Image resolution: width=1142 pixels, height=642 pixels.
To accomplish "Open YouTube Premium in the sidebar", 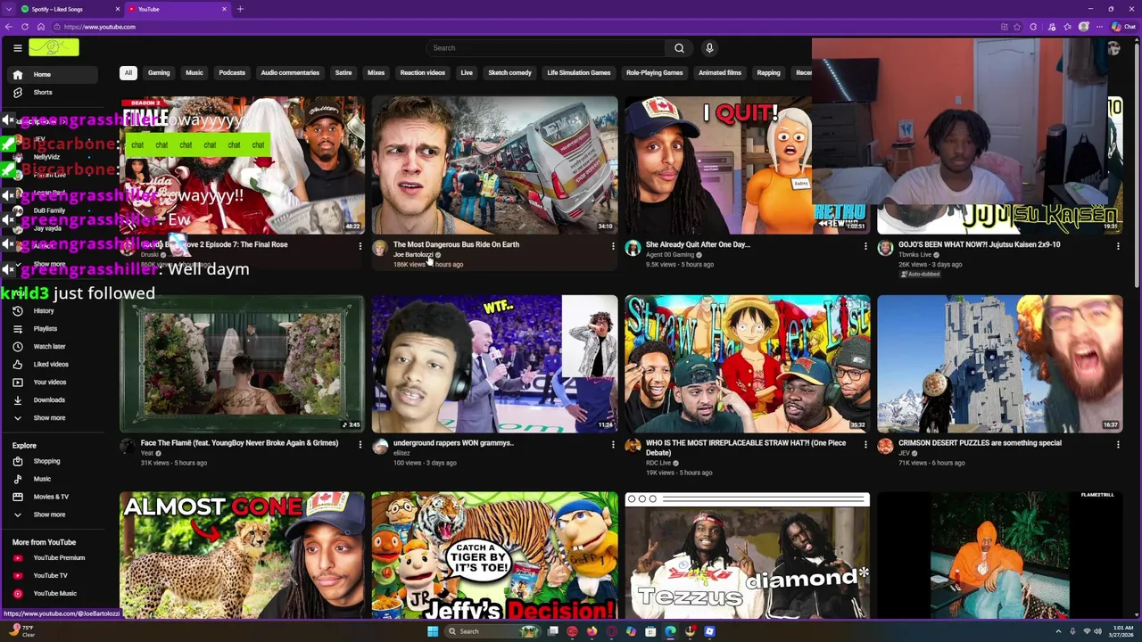I will coord(52,558).
